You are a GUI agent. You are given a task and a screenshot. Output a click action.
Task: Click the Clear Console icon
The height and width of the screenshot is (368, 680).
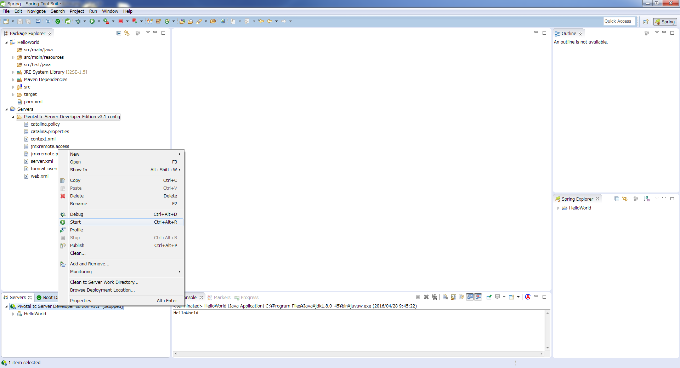(445, 297)
